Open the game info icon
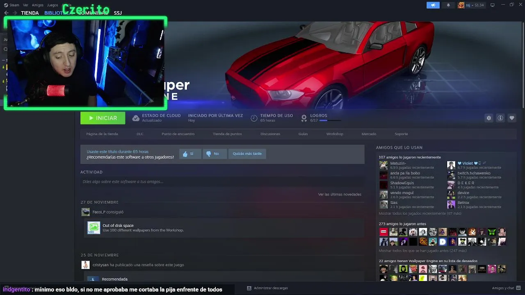This screenshot has height=295, width=525. pos(500,118)
